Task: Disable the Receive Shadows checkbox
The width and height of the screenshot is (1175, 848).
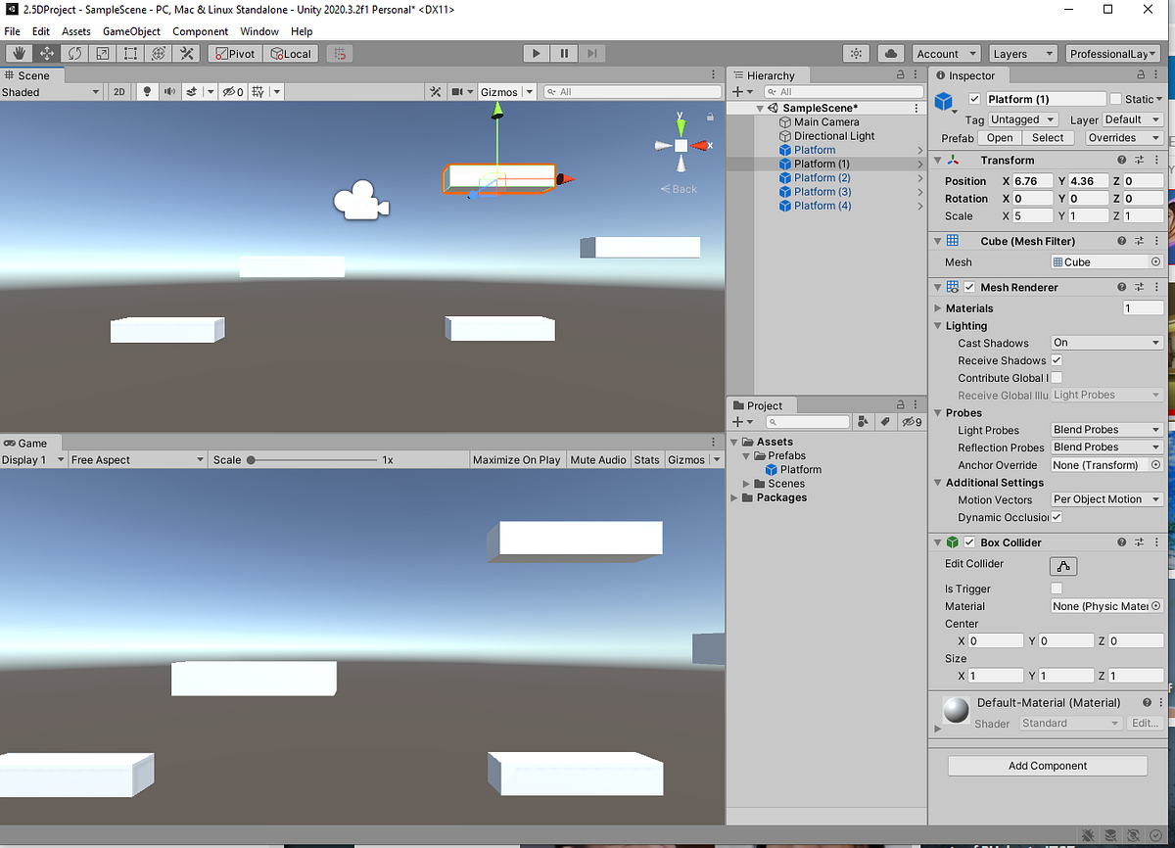Action: click(1056, 359)
